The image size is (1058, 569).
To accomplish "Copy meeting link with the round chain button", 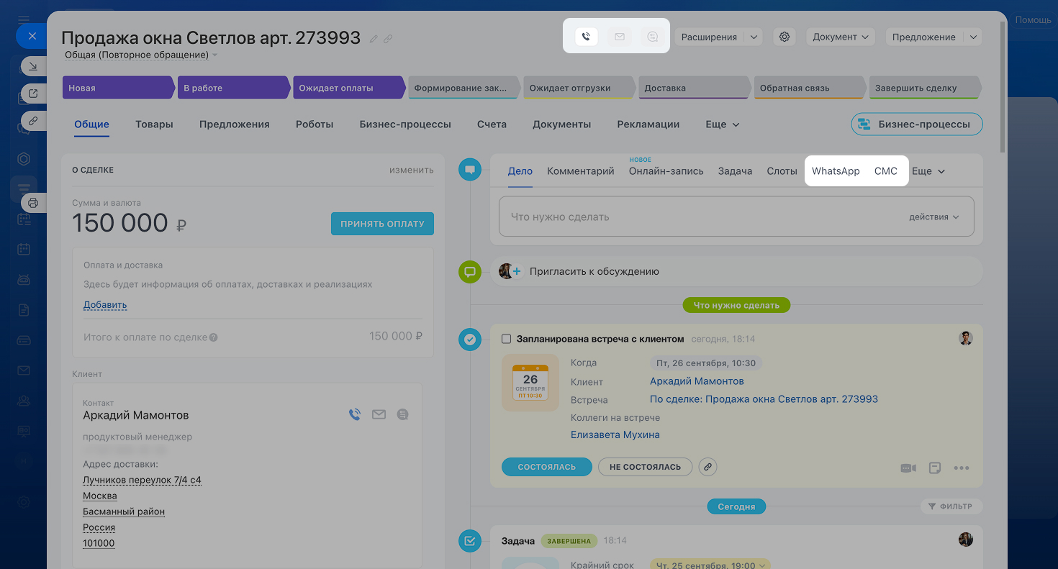I will pyautogui.click(x=708, y=467).
